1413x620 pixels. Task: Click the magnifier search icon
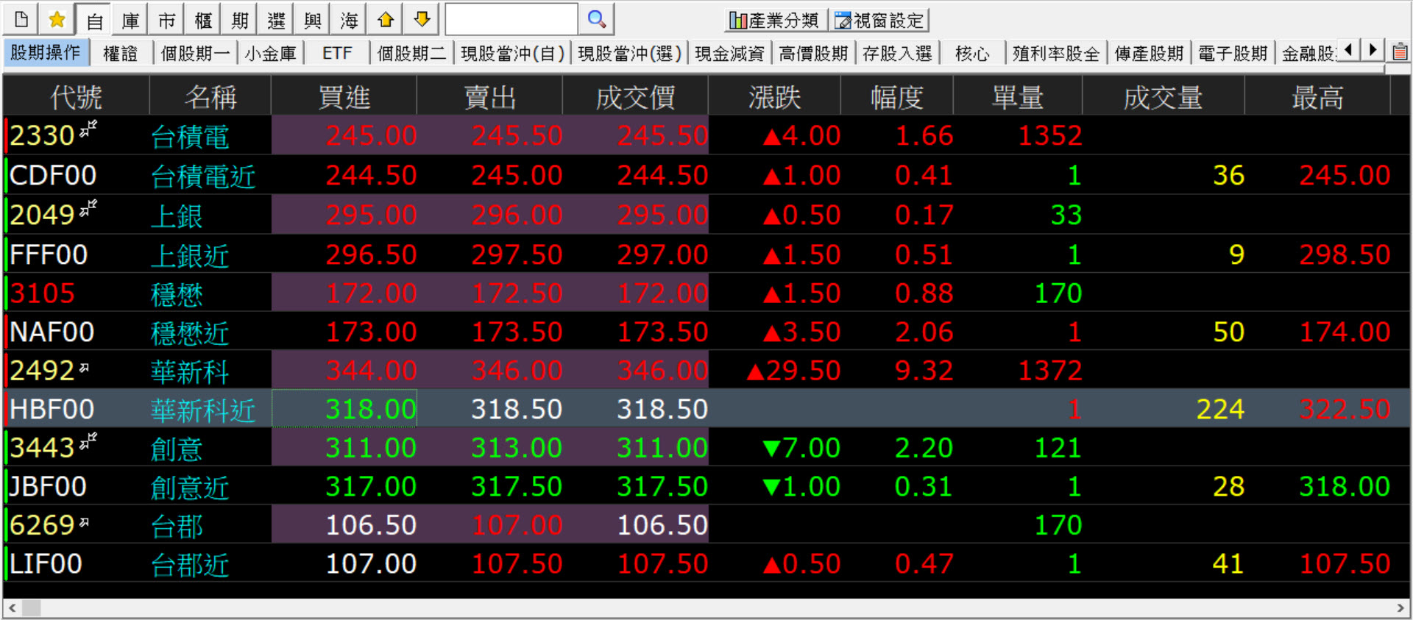597,20
